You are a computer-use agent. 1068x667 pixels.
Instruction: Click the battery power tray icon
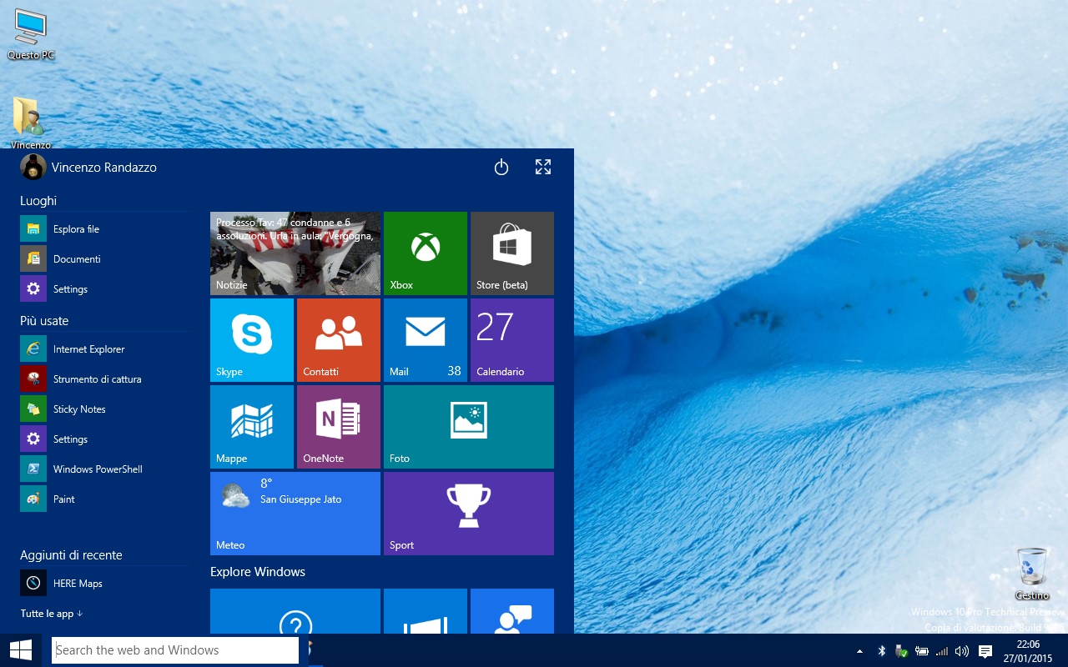coord(922,651)
